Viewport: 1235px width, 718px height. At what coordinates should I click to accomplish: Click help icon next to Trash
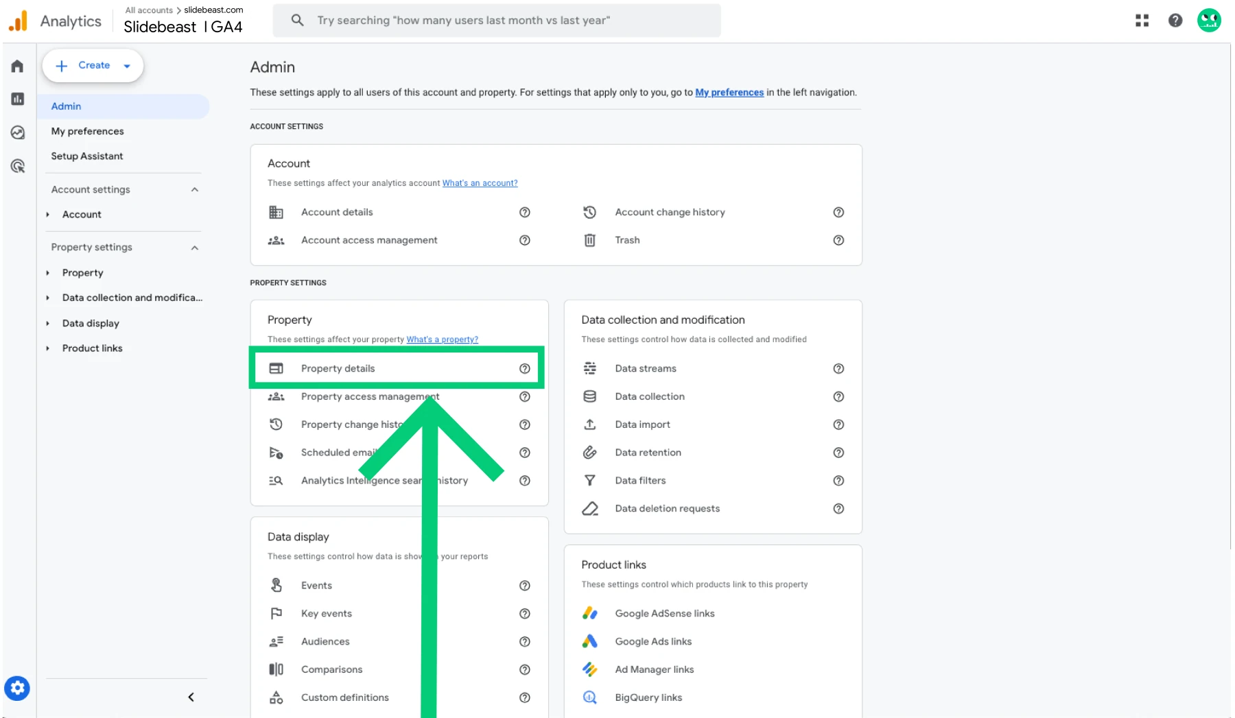(x=838, y=240)
